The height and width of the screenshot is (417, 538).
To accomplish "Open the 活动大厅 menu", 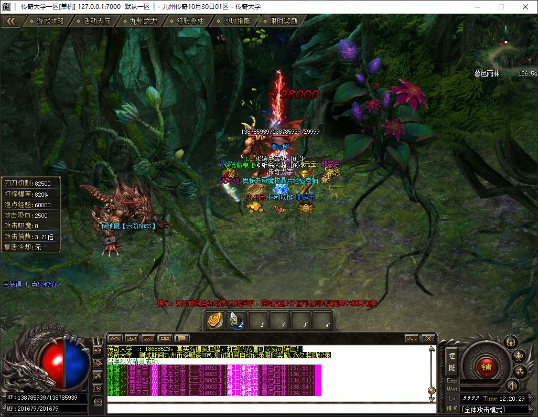I will click(x=93, y=22).
